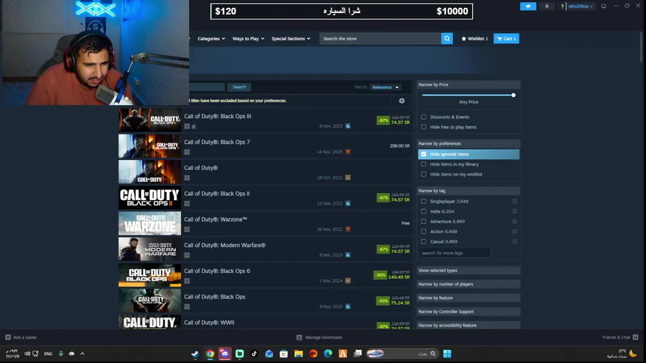The height and width of the screenshot is (363, 646).
Task: Open Steam from the taskbar
Action: click(195, 353)
